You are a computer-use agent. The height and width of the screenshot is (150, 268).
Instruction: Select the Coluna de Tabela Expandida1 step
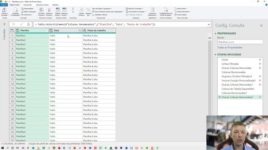(238, 89)
